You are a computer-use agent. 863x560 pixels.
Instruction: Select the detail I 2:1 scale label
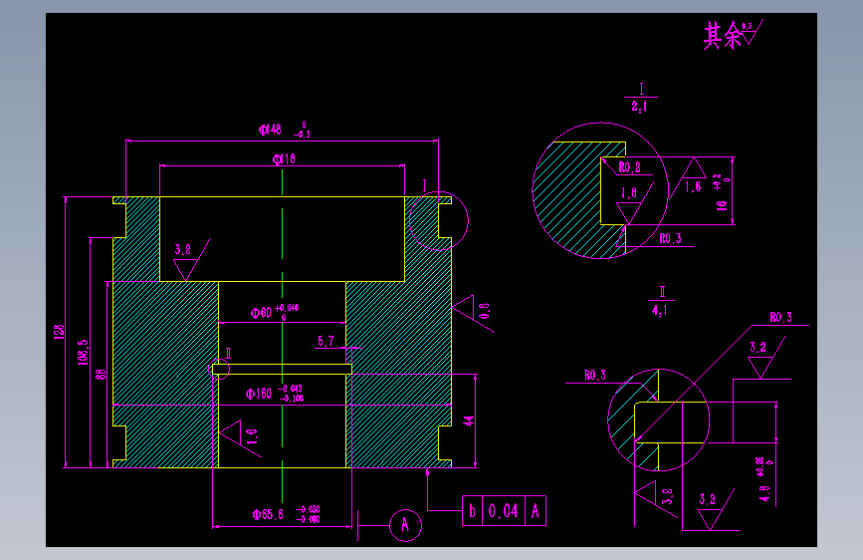[640, 98]
